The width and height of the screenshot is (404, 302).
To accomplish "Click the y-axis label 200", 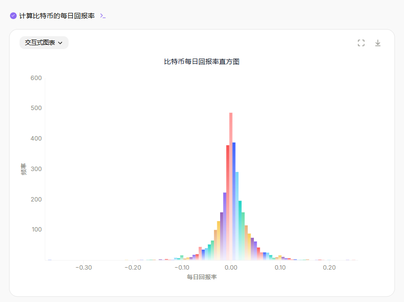I will pos(36,199).
